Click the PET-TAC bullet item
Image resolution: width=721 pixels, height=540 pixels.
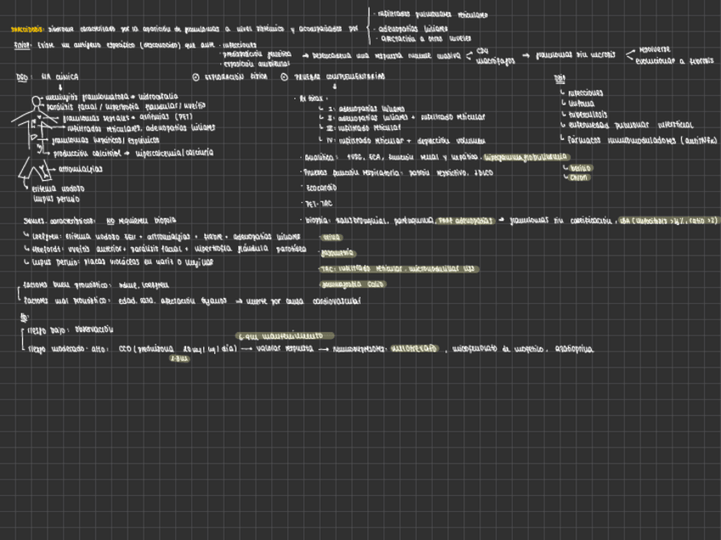click(x=316, y=204)
